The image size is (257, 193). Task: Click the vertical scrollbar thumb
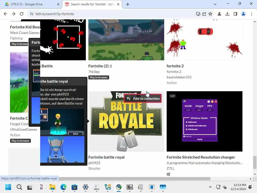point(255,162)
